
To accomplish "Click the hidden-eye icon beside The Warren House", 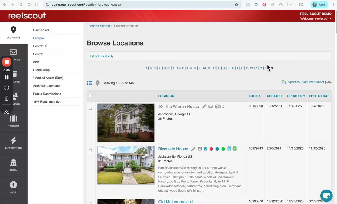I will click(160, 107).
